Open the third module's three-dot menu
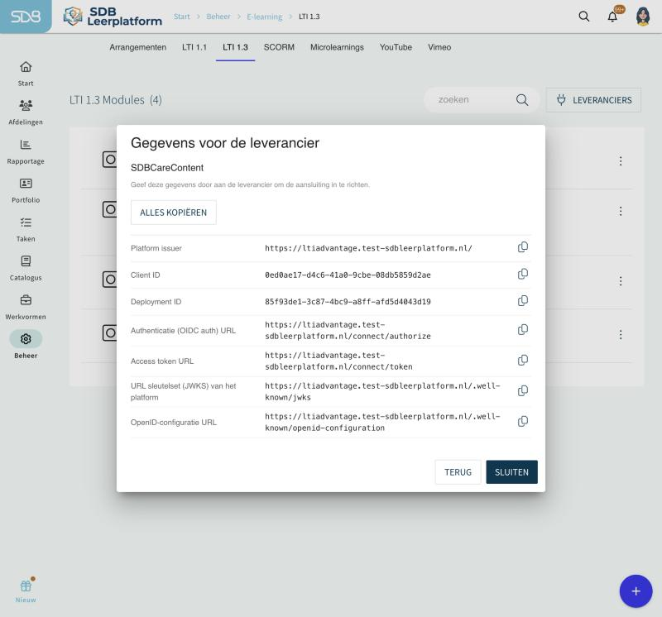The width and height of the screenshot is (662, 617). [621, 281]
